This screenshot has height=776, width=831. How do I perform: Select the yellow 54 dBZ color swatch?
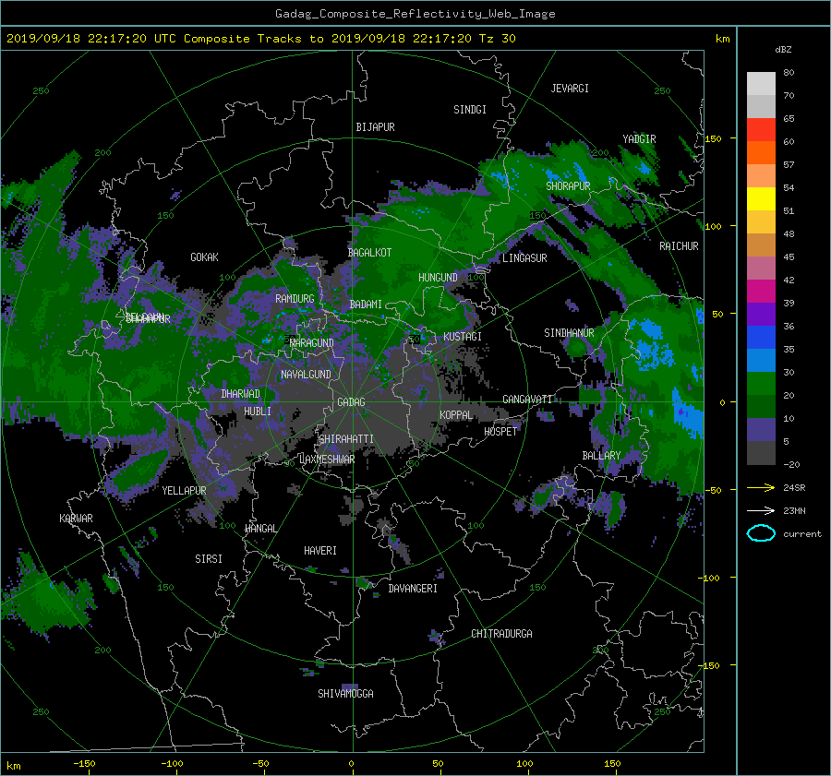[761, 198]
